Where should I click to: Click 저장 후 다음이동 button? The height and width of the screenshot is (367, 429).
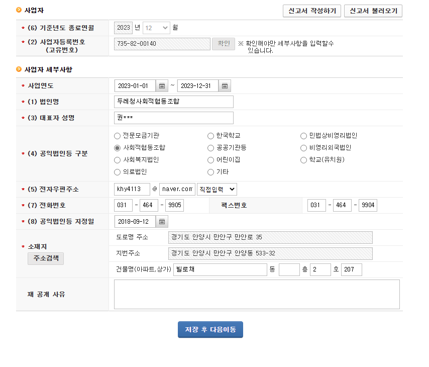click(210, 329)
